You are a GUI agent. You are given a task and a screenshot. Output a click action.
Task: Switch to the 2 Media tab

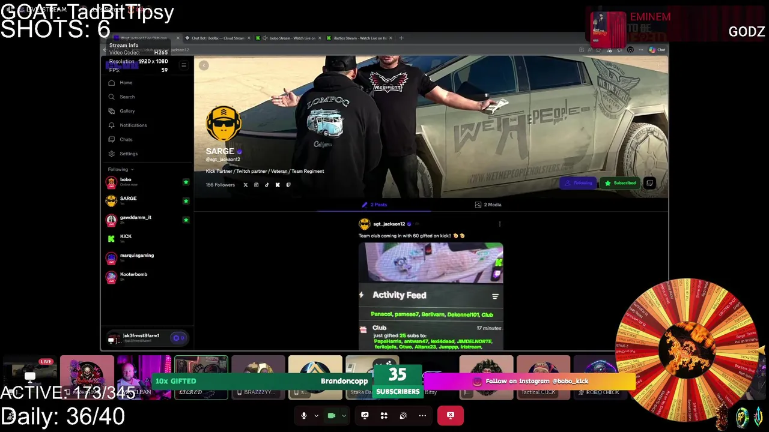click(x=488, y=205)
